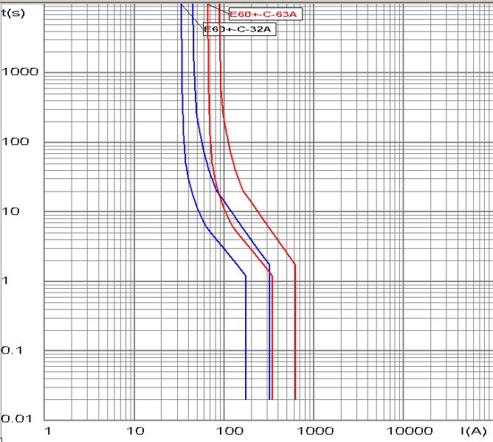Click the top end of the leftmost blue curve
The width and height of the screenshot is (493, 442).
pyautogui.click(x=181, y=4)
